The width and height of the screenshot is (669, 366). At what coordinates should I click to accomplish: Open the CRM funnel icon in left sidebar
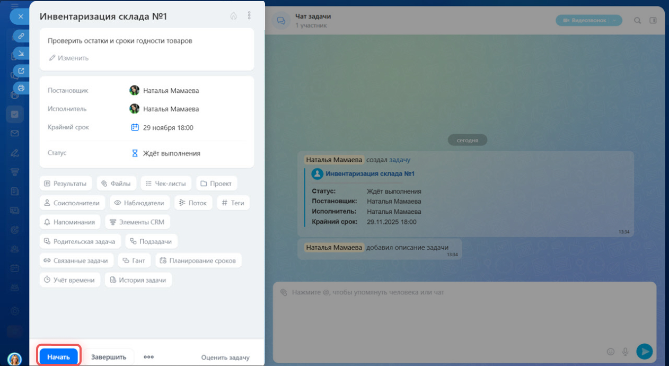(x=15, y=172)
